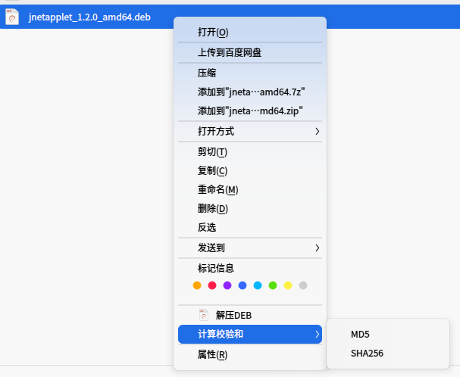460x377 pixels.
Task: Open the 计算校验和 submenu entry
Action: 250,334
